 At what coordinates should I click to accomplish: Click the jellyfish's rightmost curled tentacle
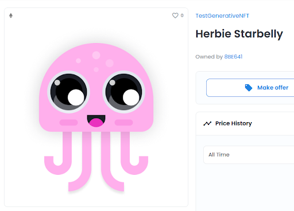pos(134,153)
